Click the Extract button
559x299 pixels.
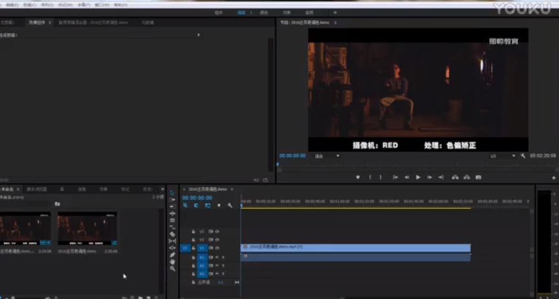click(466, 177)
